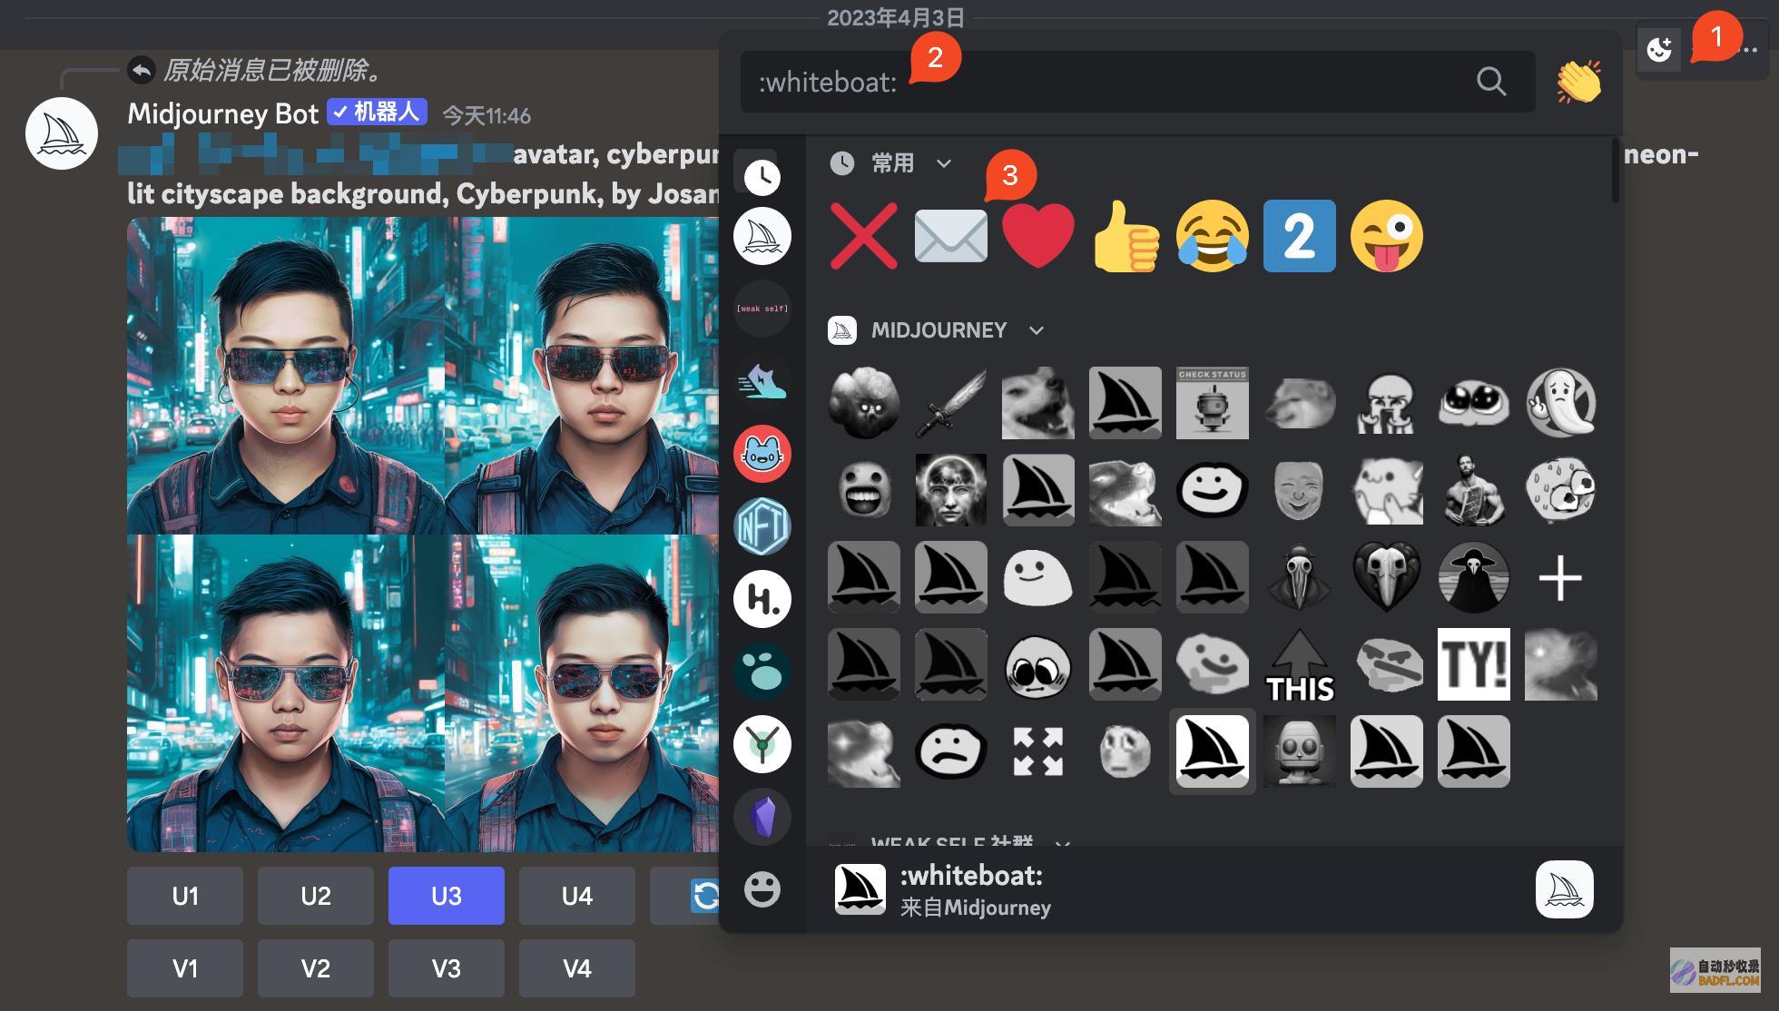Click the emoji picker scrollbar

click(x=1615, y=171)
